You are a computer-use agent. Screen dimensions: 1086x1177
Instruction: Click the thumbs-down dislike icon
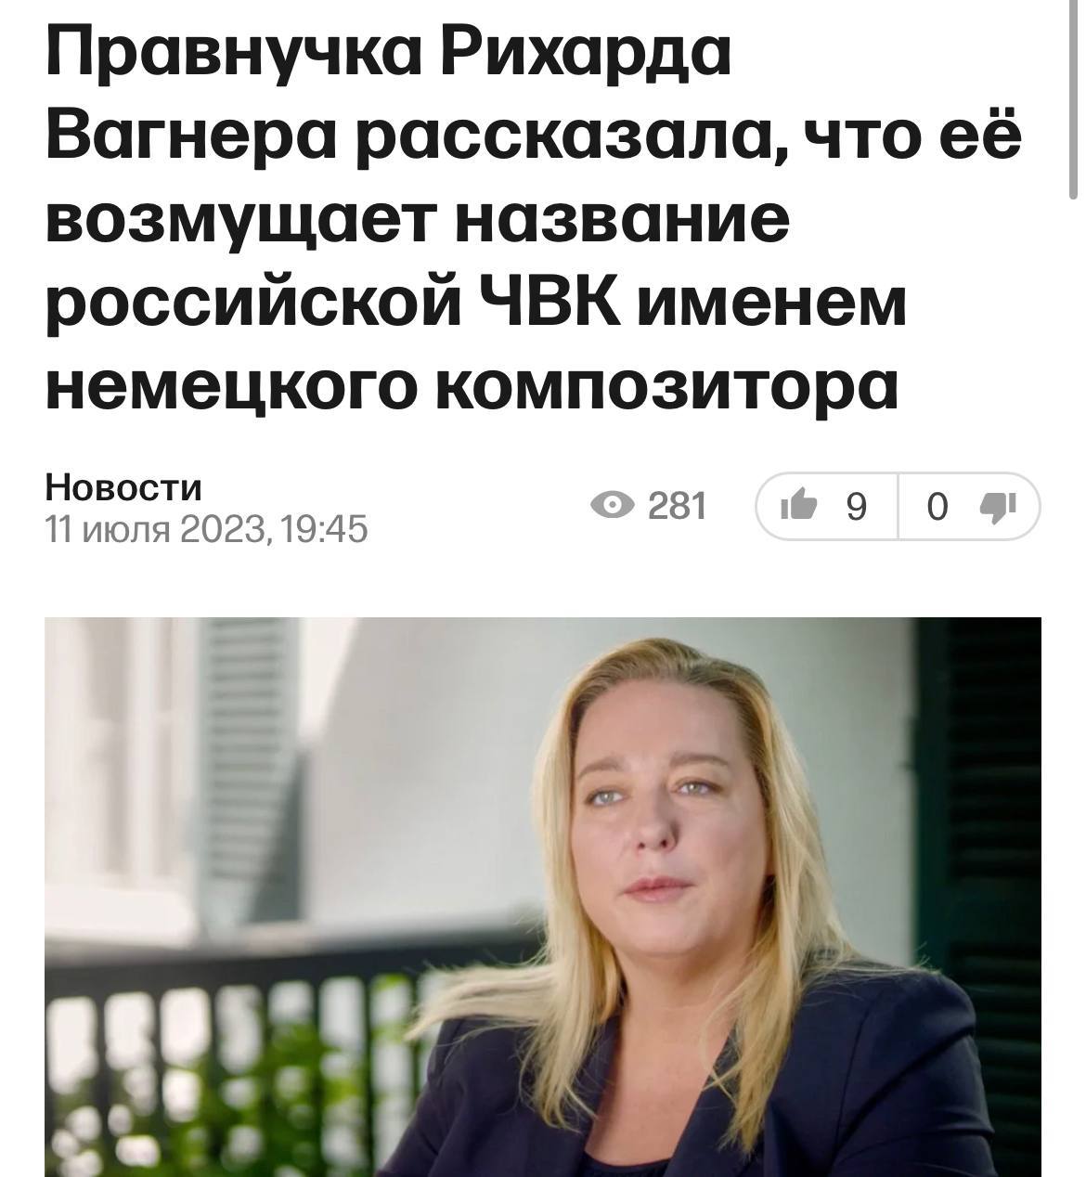click(x=999, y=507)
